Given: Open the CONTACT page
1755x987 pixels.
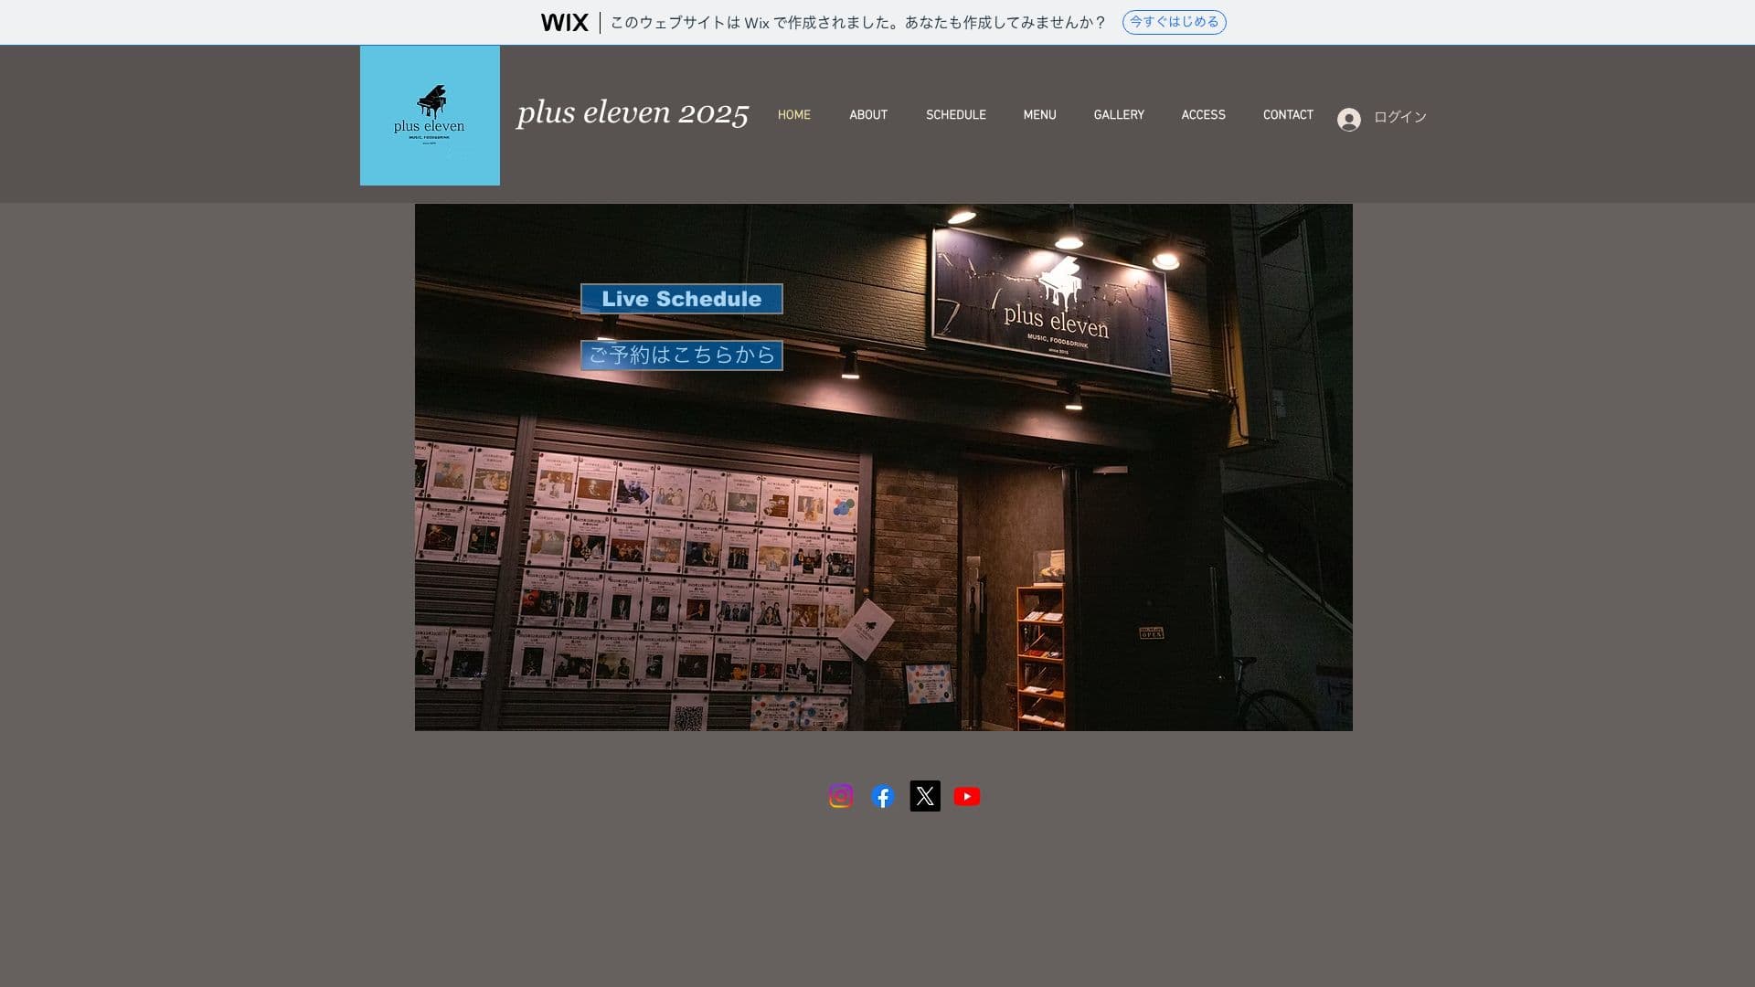Looking at the screenshot, I should pyautogui.click(x=1287, y=115).
